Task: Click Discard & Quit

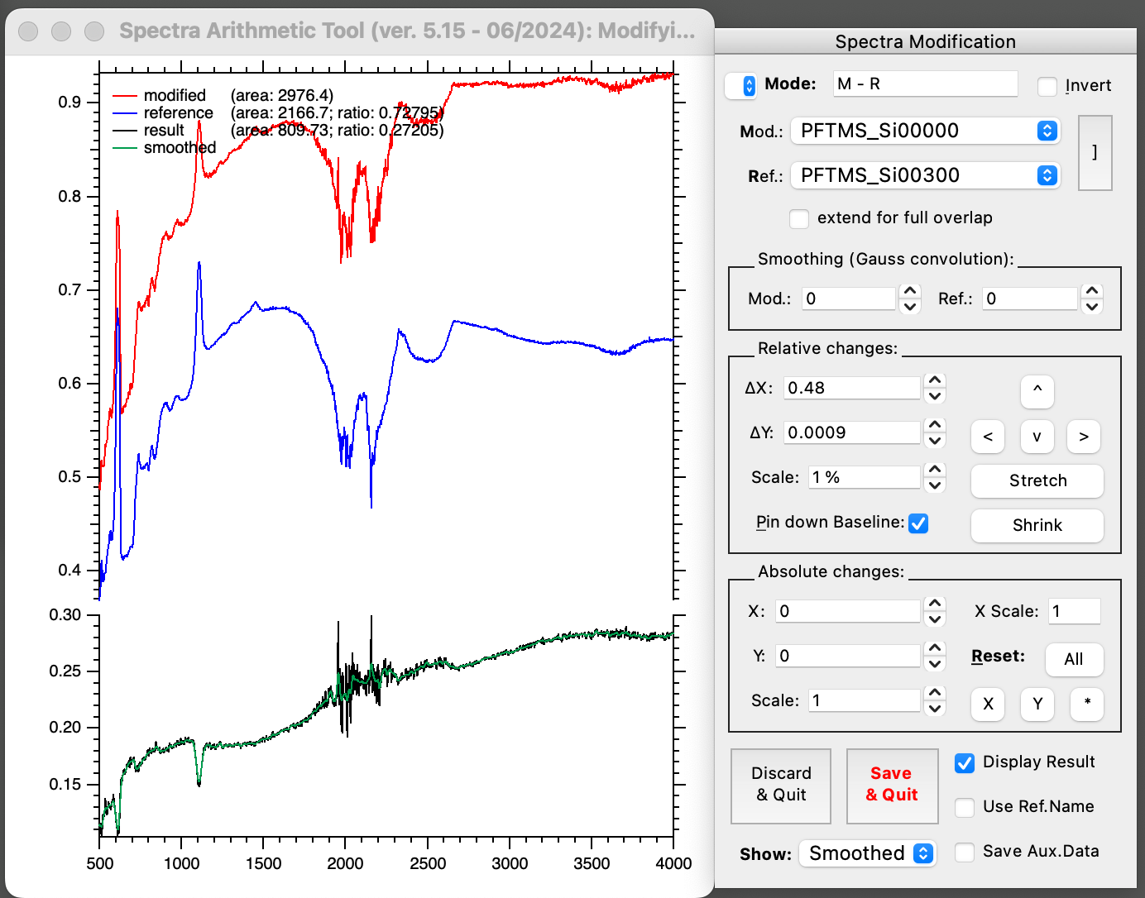Action: click(x=781, y=786)
